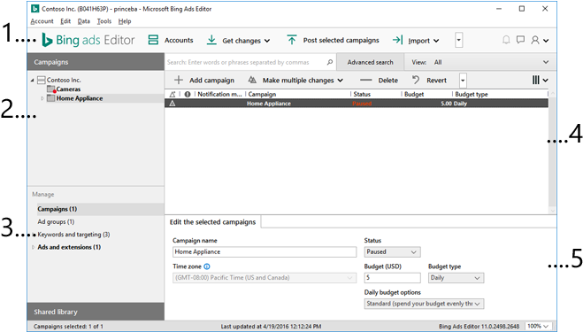Click the Bing ads Editor logo
Screen dimensions: 583x332
(88, 40)
